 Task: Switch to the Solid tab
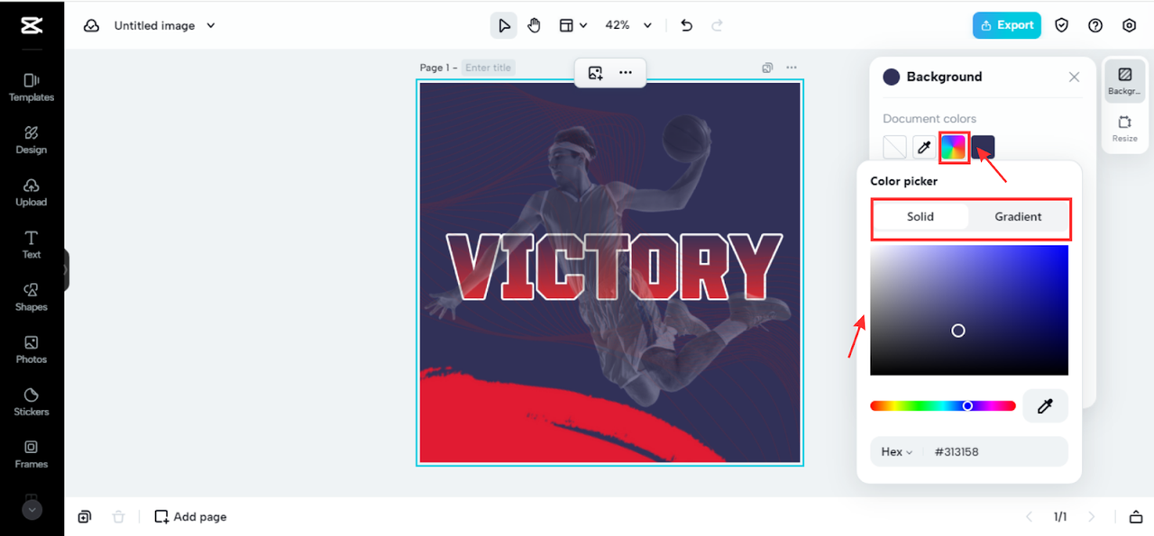tap(920, 217)
